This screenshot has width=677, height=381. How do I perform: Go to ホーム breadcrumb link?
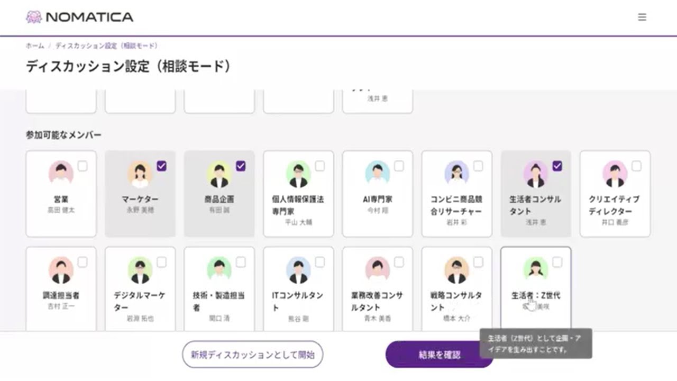35,46
